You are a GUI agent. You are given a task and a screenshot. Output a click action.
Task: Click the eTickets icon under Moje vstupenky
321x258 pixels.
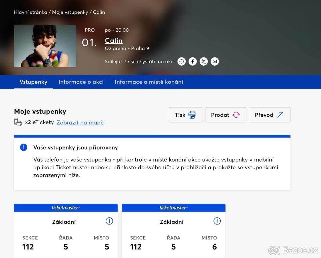pos(18,122)
